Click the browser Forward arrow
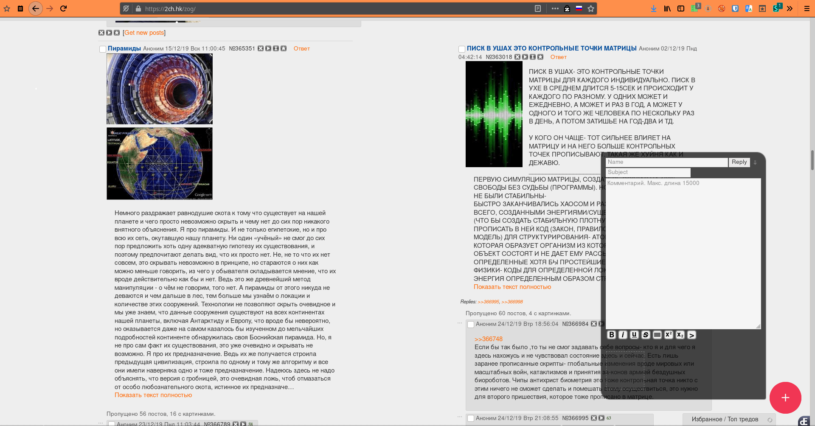 tap(50, 8)
